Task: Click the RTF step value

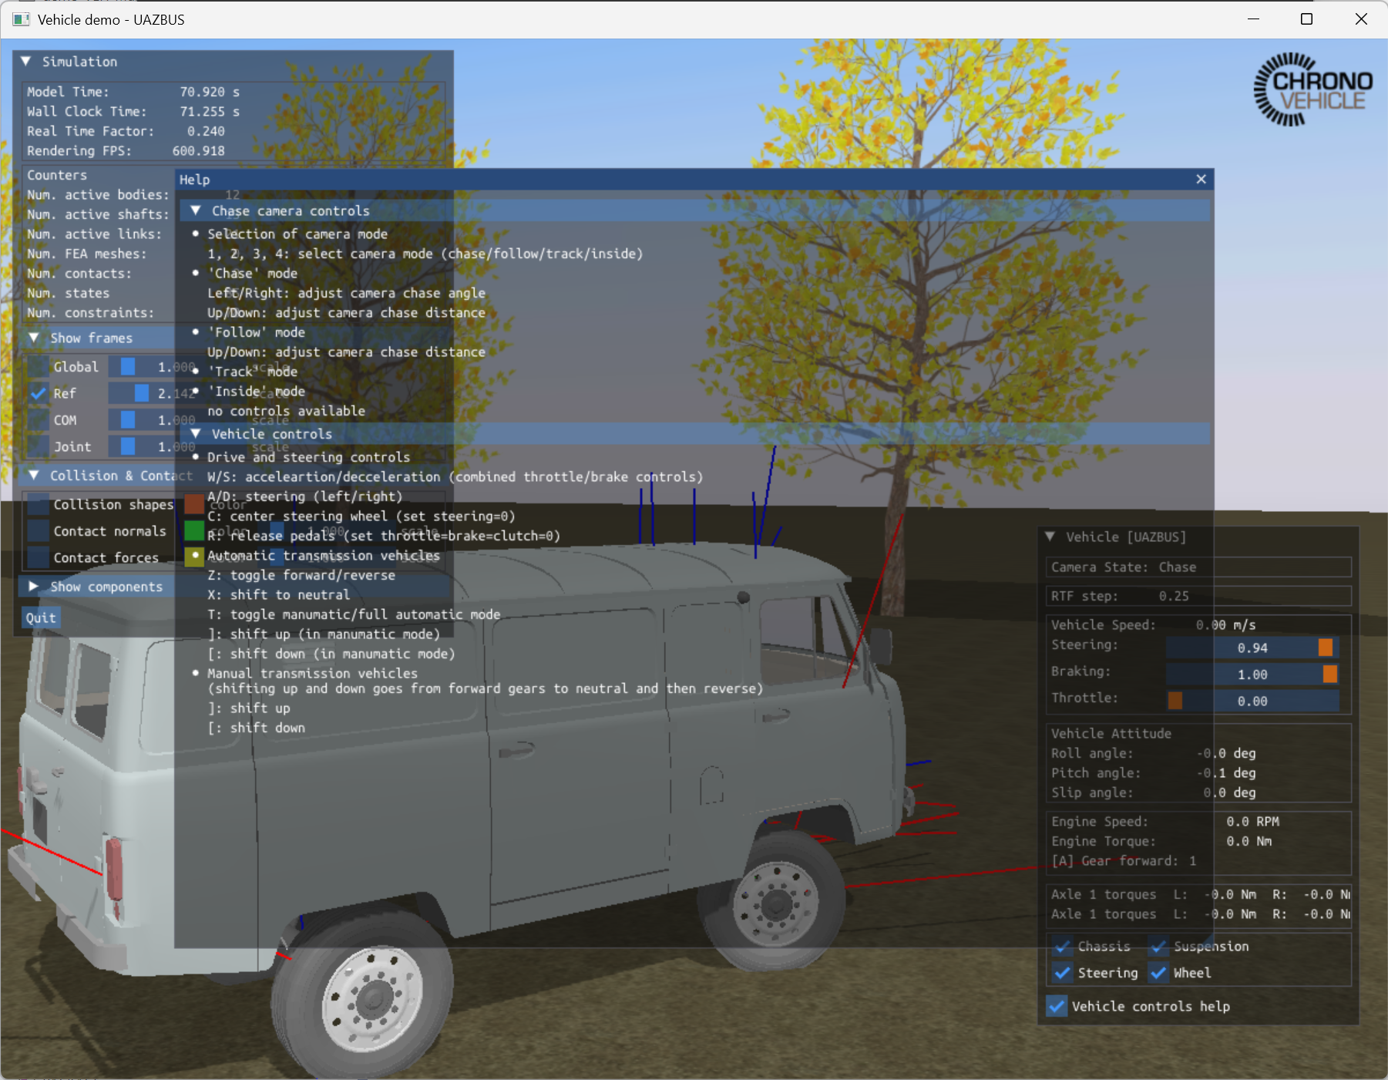Action: 1174,596
